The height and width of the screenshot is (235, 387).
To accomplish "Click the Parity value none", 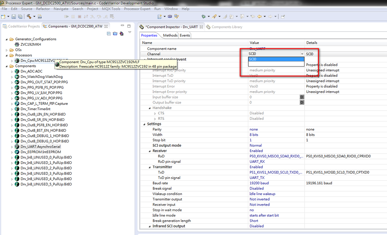I will [253, 130].
